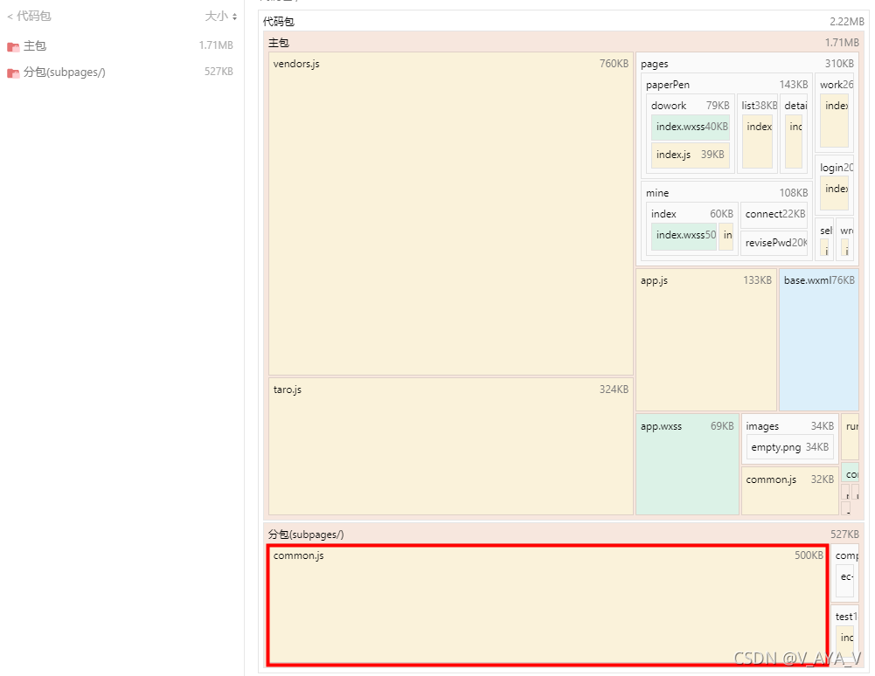The image size is (875, 676).
Task: Click the dowork 79KB header
Action: pos(690,106)
